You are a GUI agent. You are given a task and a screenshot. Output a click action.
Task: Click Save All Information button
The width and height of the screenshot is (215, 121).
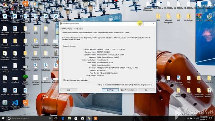128,90
